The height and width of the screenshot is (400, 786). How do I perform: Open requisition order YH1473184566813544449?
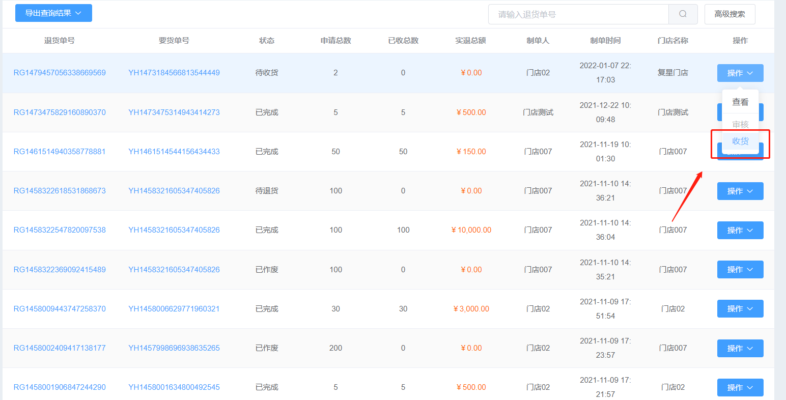tap(174, 73)
